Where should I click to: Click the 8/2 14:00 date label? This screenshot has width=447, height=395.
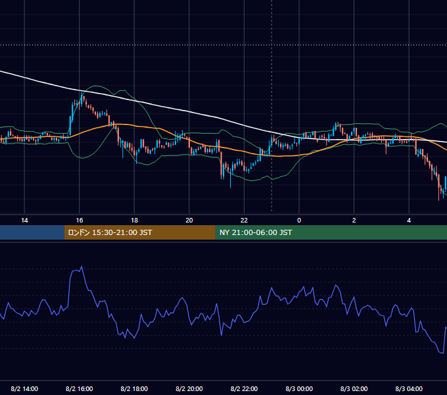coord(24,388)
